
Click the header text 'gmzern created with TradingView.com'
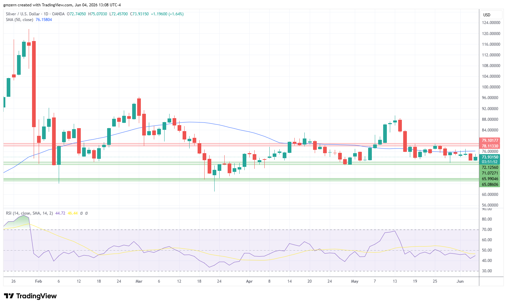pyautogui.click(x=38, y=5)
